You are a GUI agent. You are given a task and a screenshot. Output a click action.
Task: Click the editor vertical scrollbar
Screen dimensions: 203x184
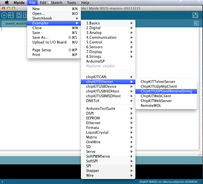(x=200, y=88)
